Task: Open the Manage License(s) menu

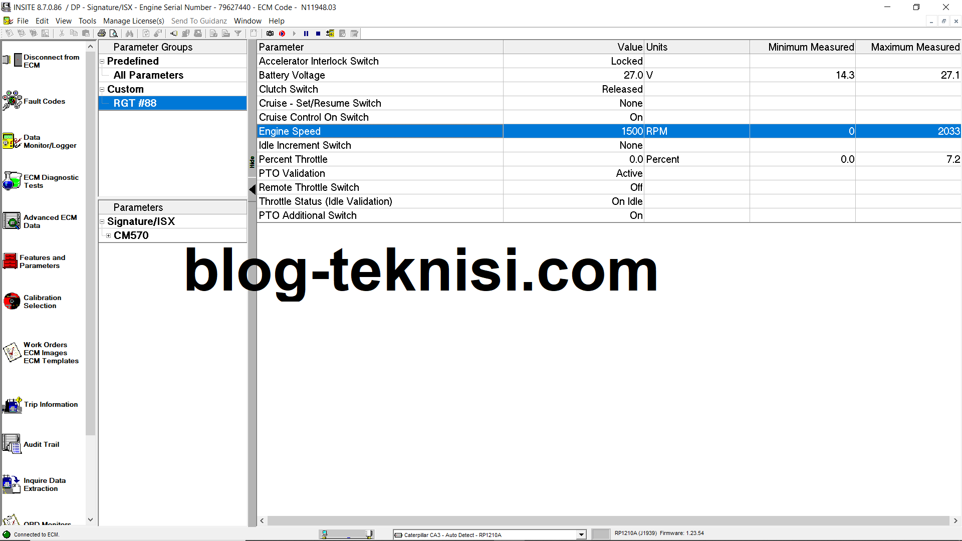Action: tap(133, 21)
